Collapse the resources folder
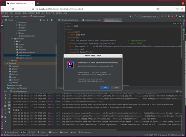 tap(12, 39)
